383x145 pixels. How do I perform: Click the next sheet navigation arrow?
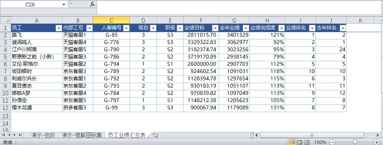click(x=15, y=135)
